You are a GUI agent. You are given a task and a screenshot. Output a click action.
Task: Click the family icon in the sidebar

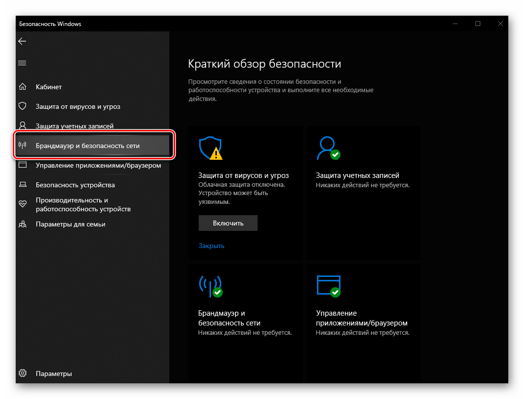click(23, 224)
